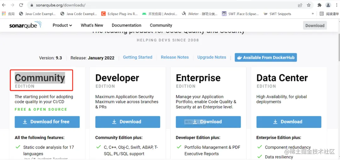Open the SWT Snippets bookmark
The width and height of the screenshot is (340, 160).
(277, 14)
